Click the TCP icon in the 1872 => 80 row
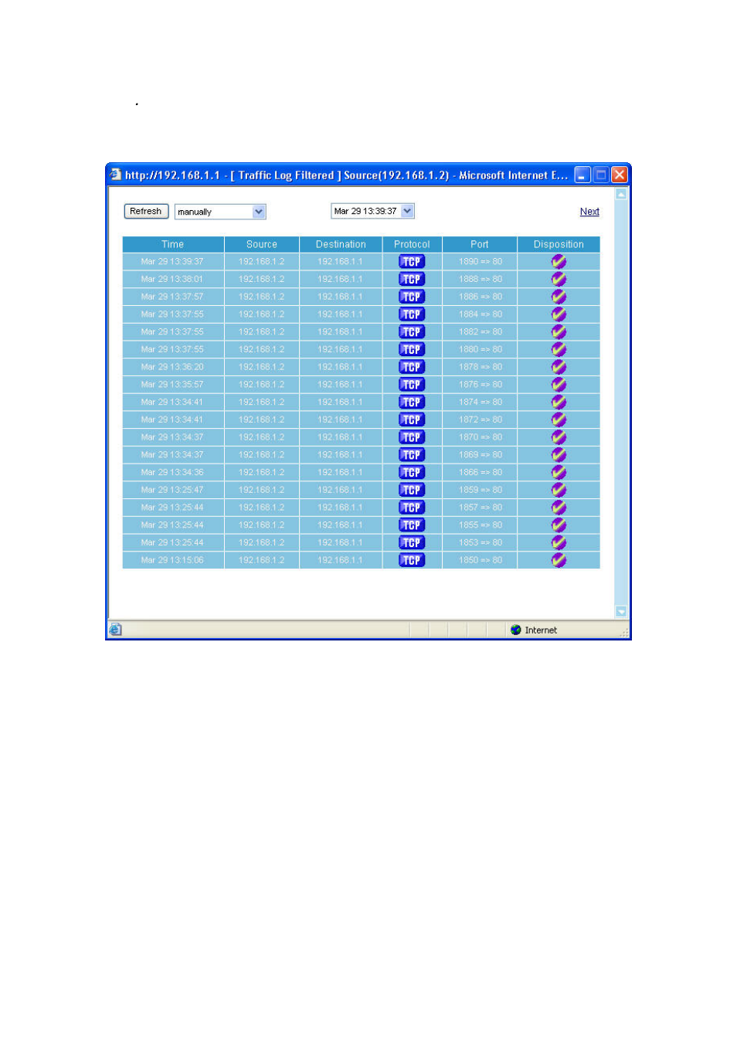The width and height of the screenshot is (737, 1043). pos(412,420)
